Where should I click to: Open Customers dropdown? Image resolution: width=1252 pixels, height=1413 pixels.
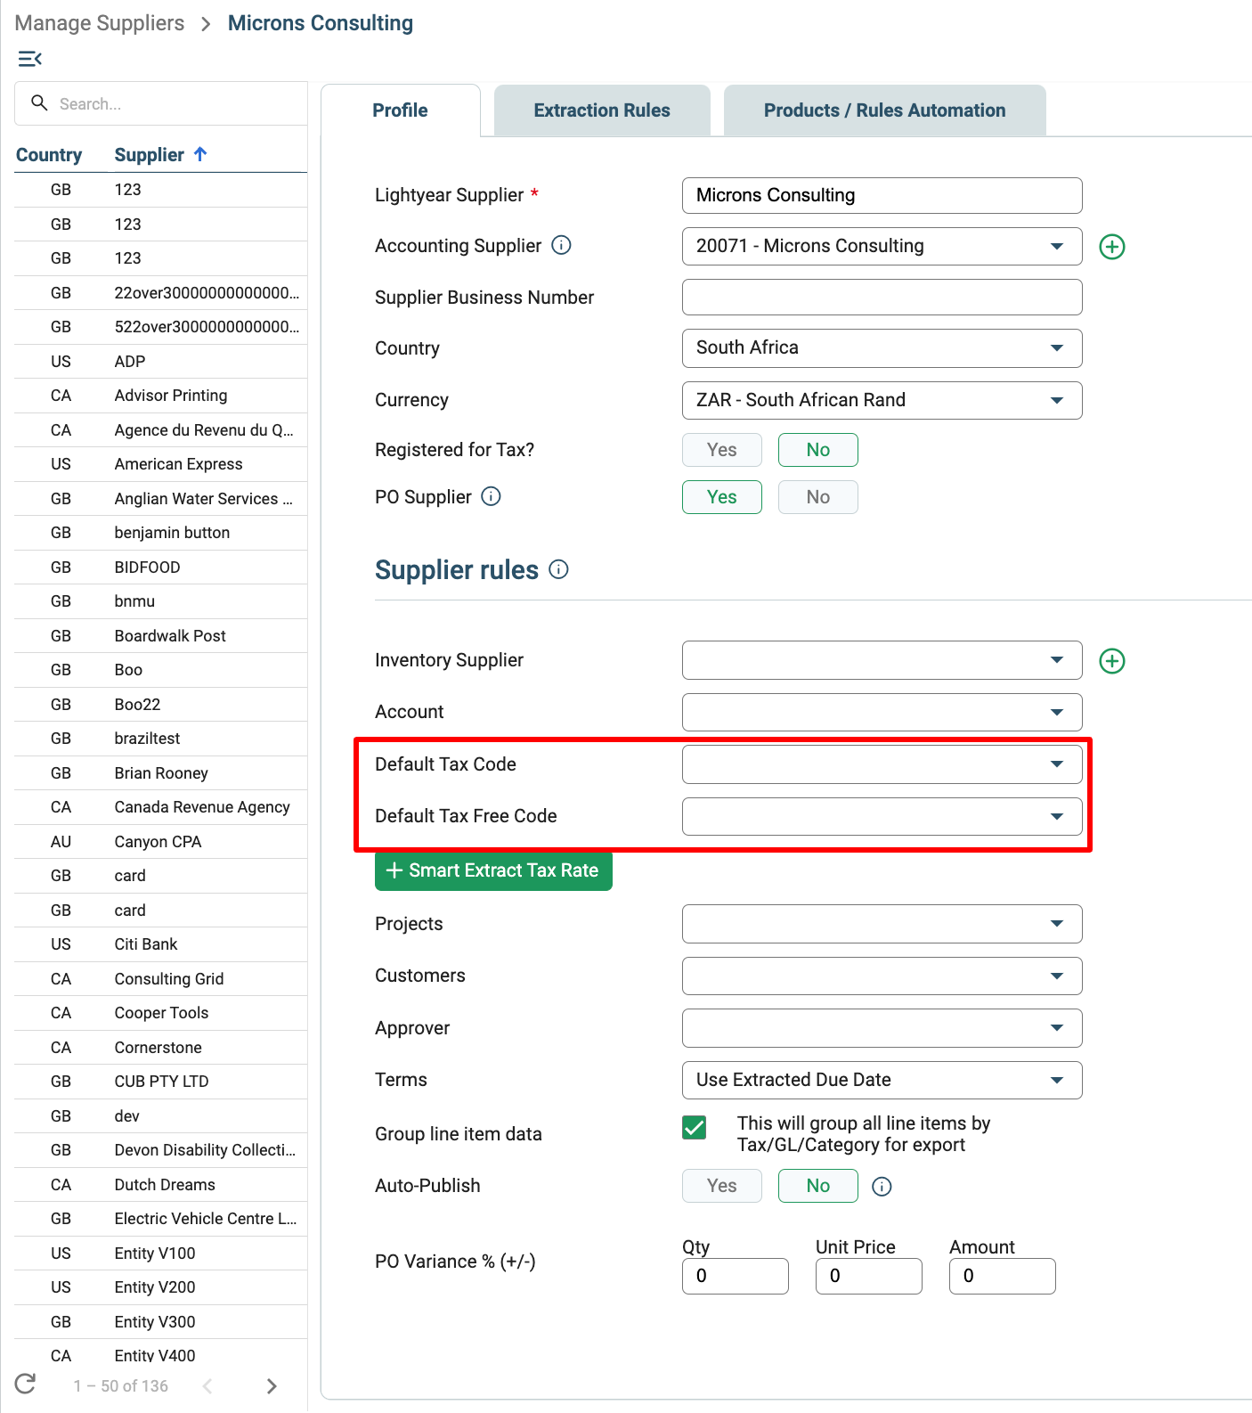click(x=882, y=976)
